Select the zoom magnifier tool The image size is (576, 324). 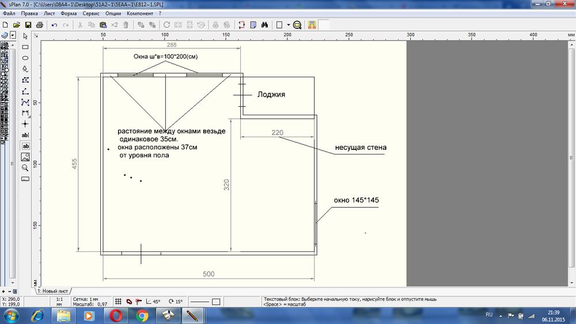pos(25,168)
